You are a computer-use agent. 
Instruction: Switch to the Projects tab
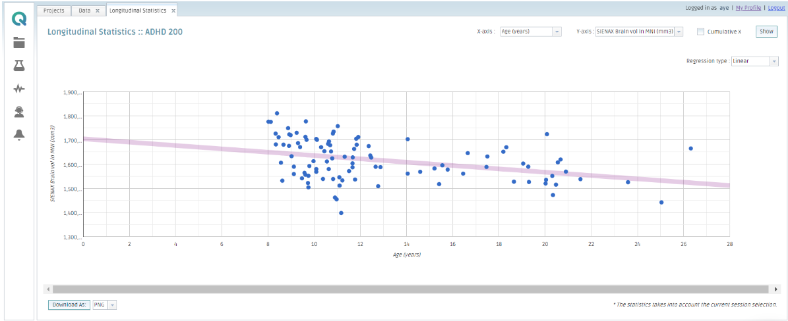[x=53, y=11]
